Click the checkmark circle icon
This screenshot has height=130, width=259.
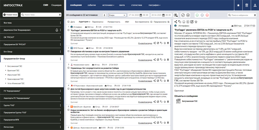(183, 15)
